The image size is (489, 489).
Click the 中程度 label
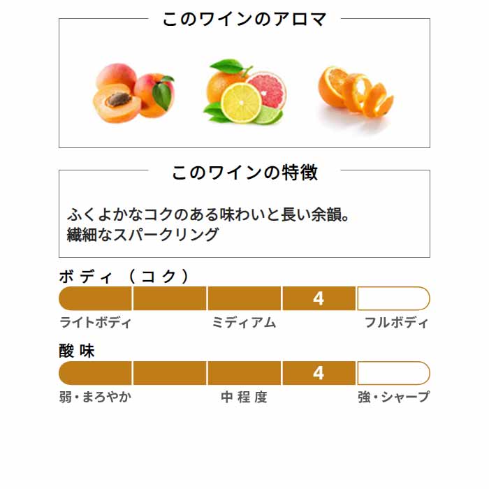pos(245,397)
